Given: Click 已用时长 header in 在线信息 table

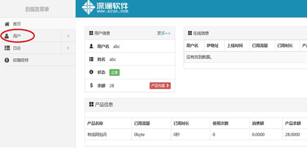Looking at the screenshot, I should pos(285,46).
